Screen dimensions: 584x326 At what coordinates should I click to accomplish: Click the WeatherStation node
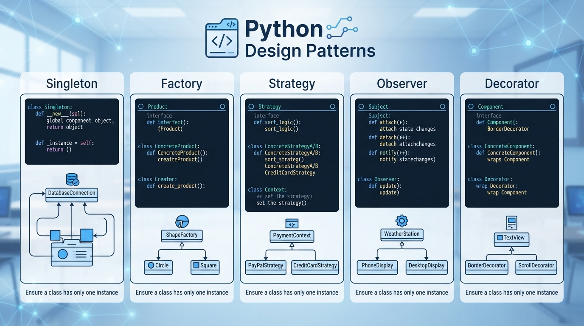(401, 234)
